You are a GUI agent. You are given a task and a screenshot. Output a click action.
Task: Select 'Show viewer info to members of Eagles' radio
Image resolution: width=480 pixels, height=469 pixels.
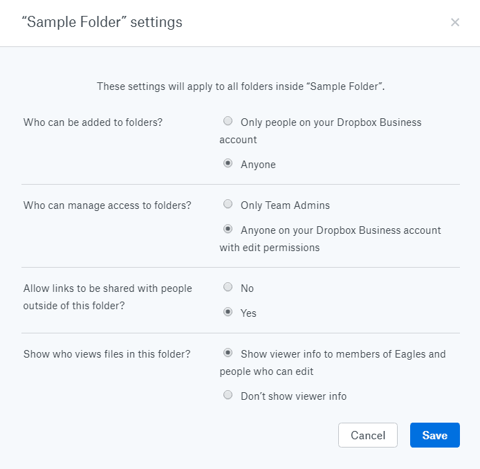tap(228, 353)
